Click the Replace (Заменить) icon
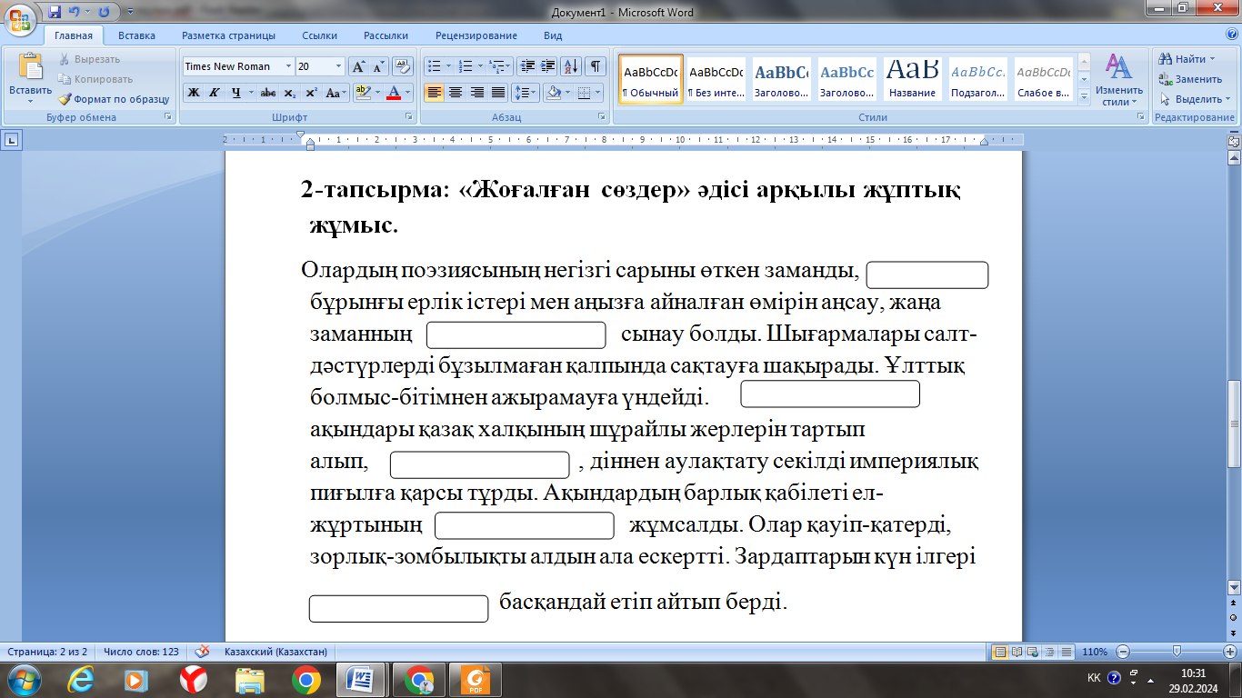Image resolution: width=1242 pixels, height=698 pixels. point(1165,79)
